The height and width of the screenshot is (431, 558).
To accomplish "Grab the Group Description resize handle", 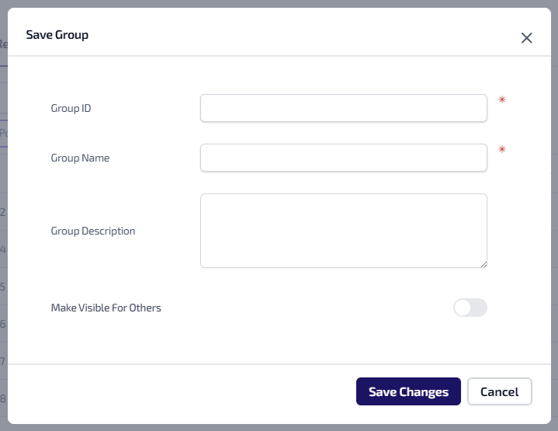I will [x=483, y=264].
